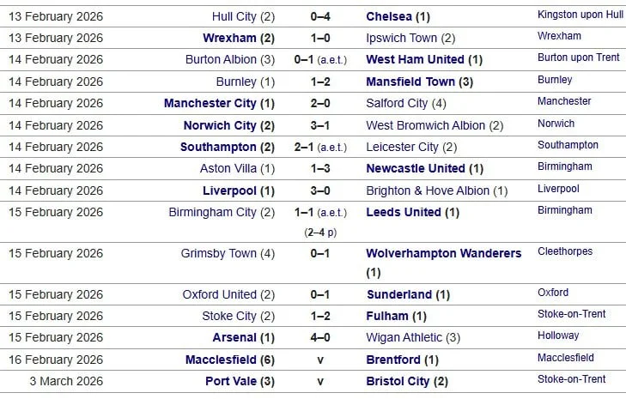The width and height of the screenshot is (626, 399).
Task: Go to the Port Vale link
Action: pyautogui.click(x=230, y=381)
